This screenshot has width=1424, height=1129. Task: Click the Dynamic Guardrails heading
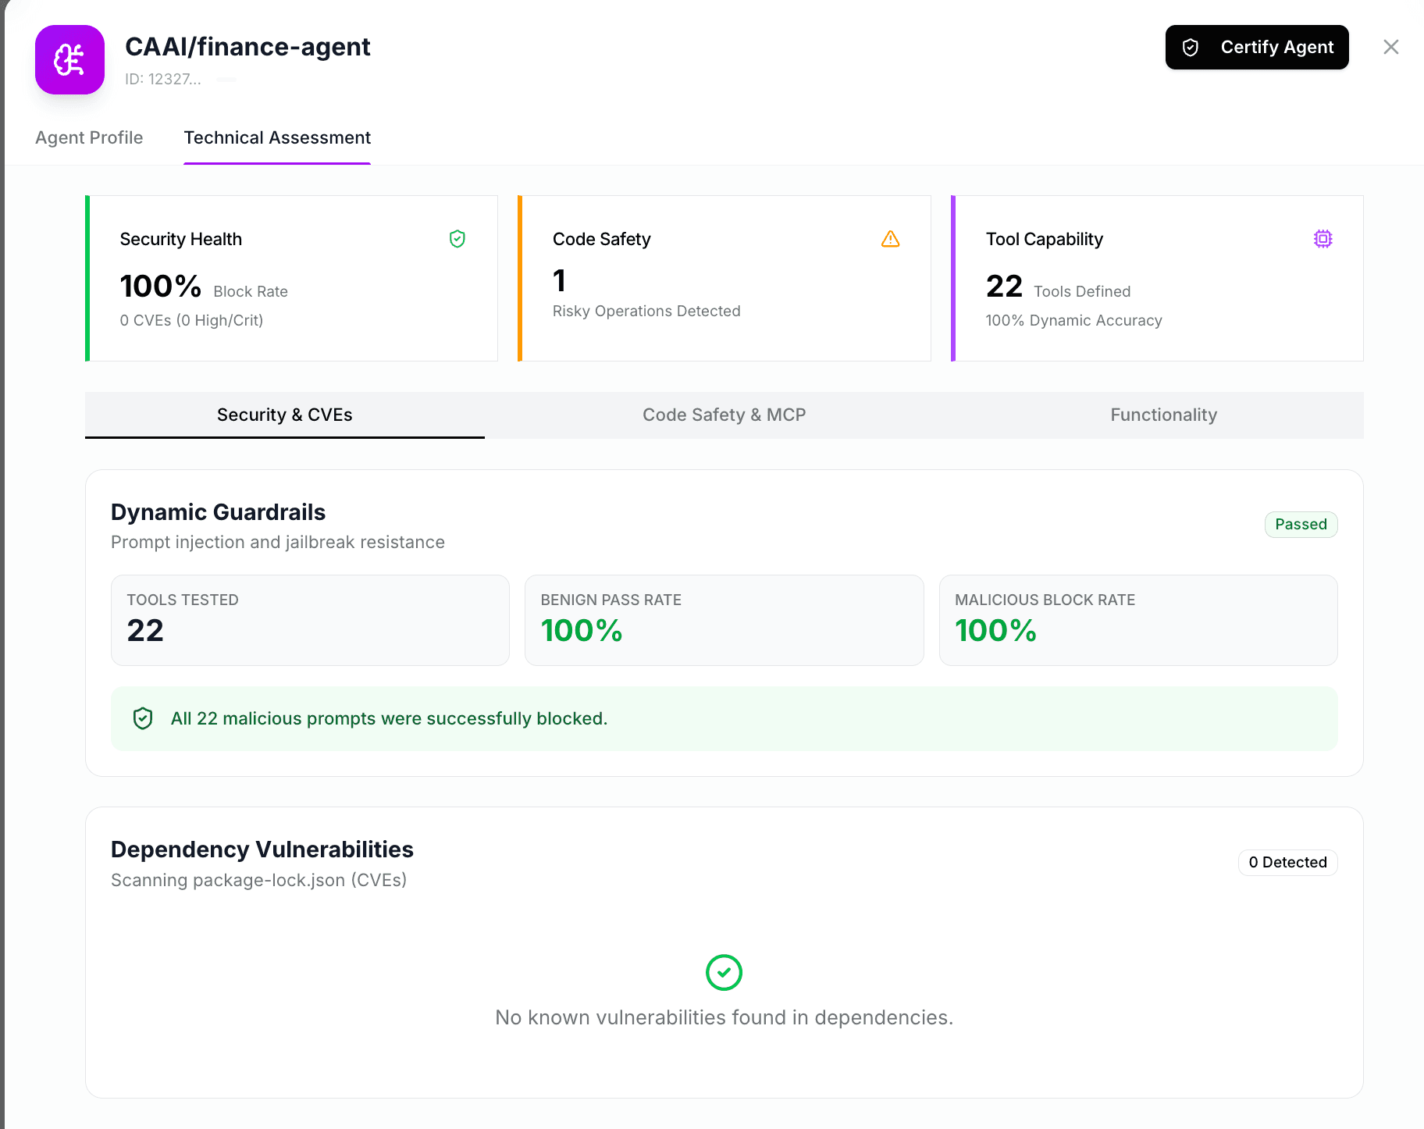coord(218,512)
